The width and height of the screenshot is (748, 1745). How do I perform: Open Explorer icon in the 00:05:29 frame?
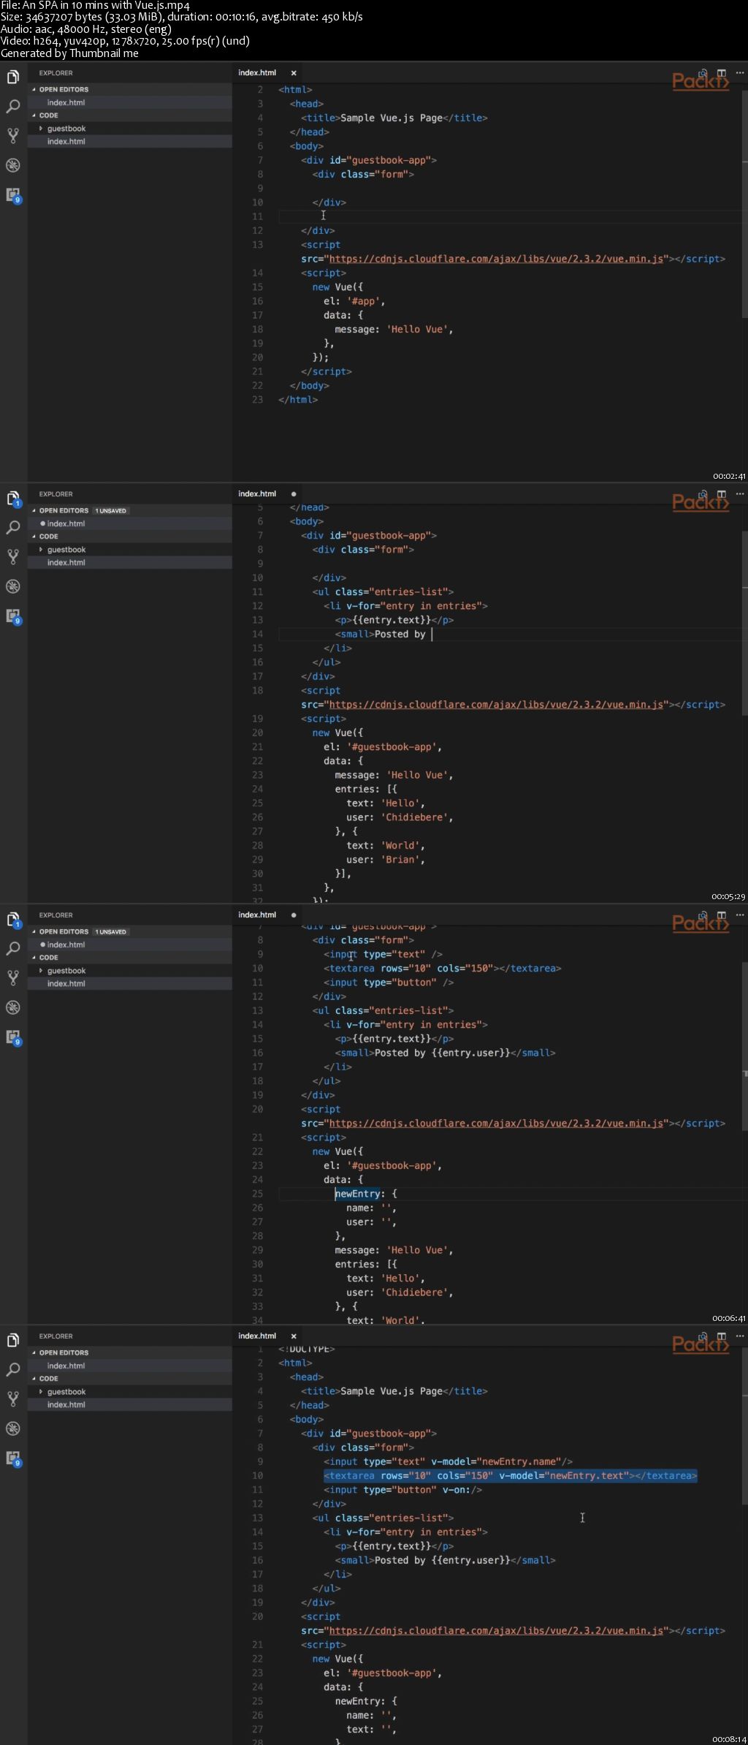pos(13,499)
